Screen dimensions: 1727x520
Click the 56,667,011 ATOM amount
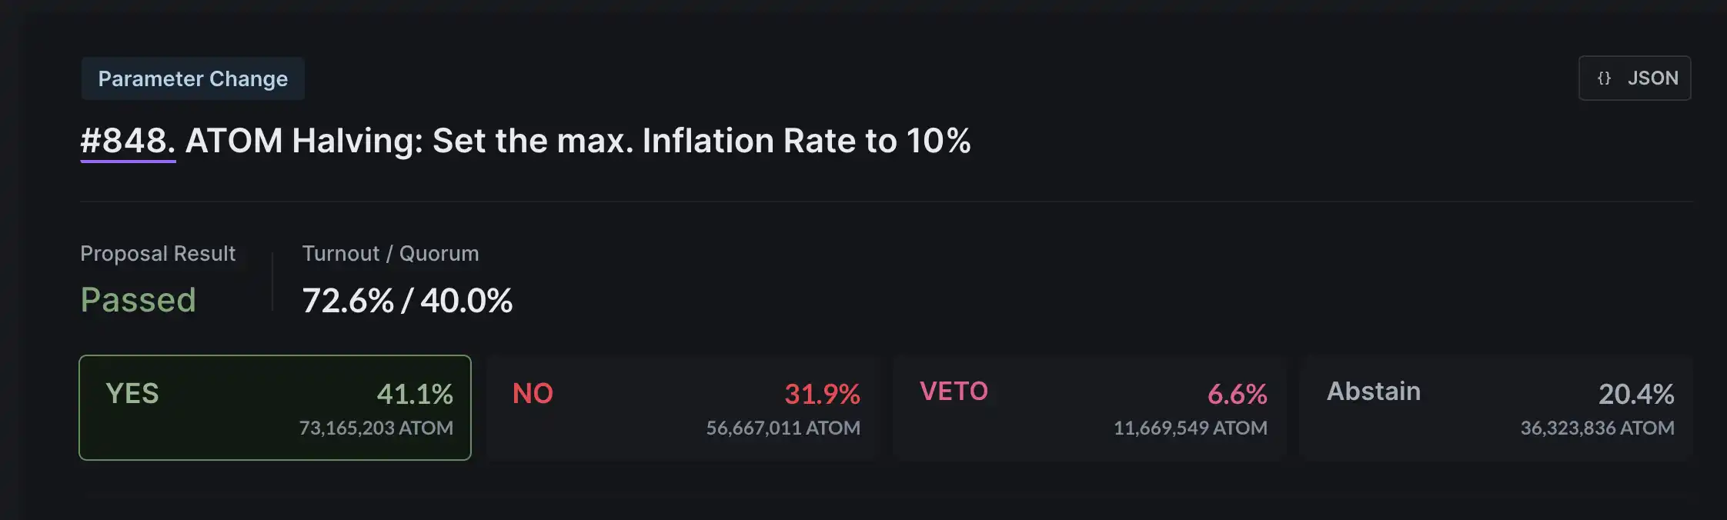pyautogui.click(x=783, y=428)
